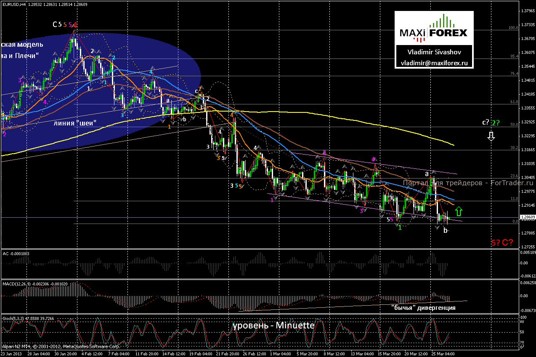Viewport: 536px width, 357px height.
Task: Click the MaxiForex logo
Action: point(433,29)
